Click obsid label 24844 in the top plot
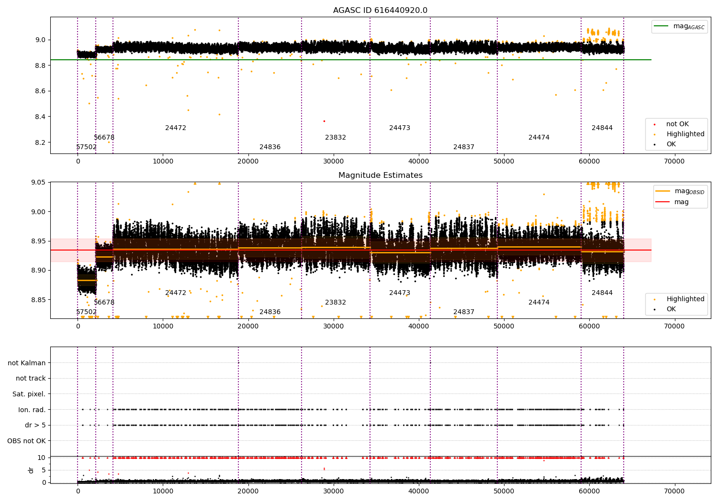The image size is (718, 502). (x=602, y=128)
